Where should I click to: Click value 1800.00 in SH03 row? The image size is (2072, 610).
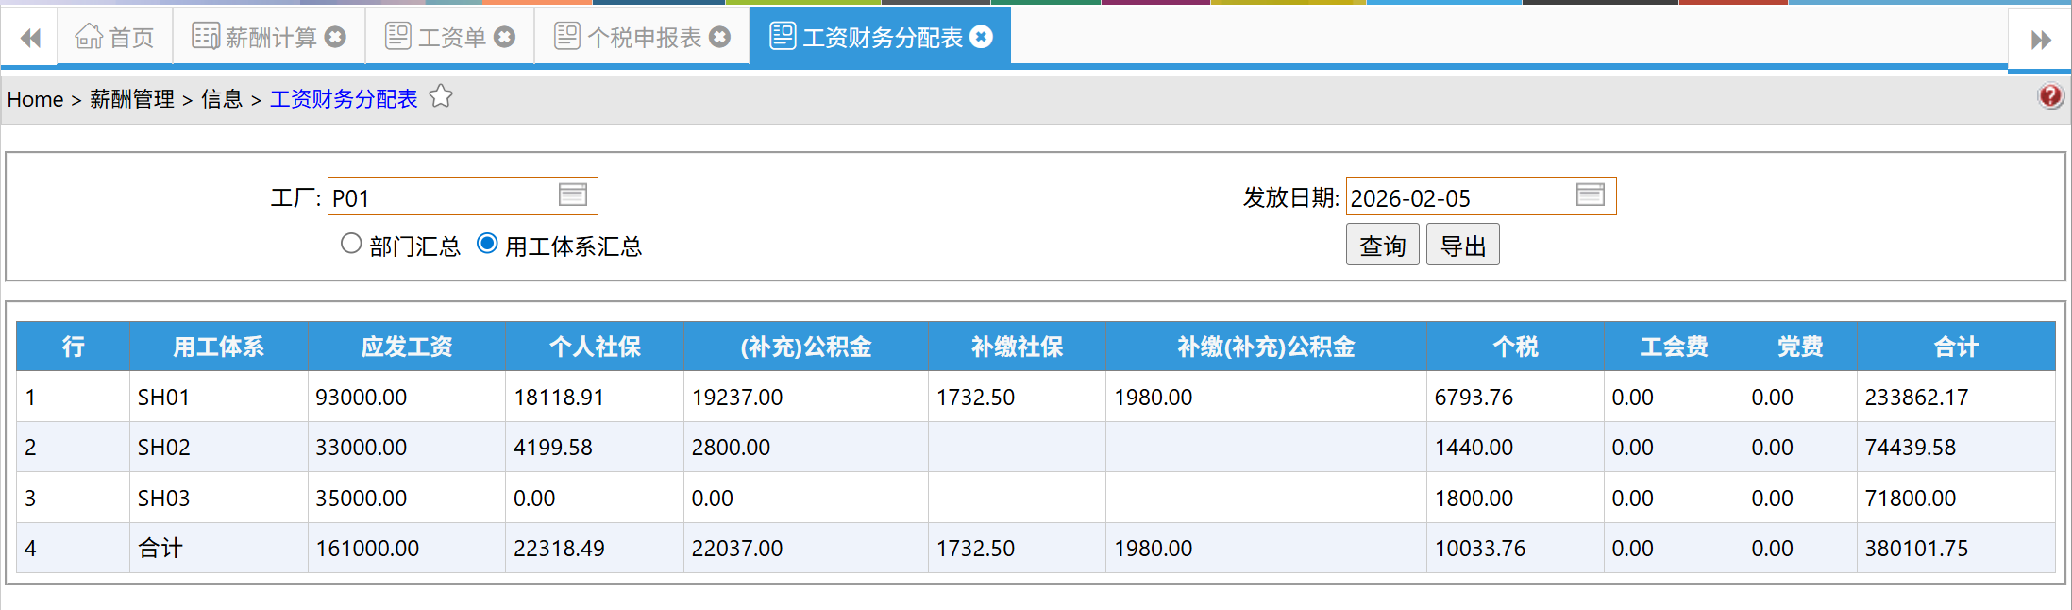[x=1474, y=499]
